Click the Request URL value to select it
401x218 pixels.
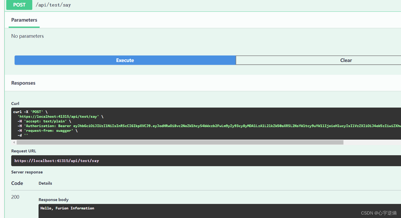tap(57, 161)
